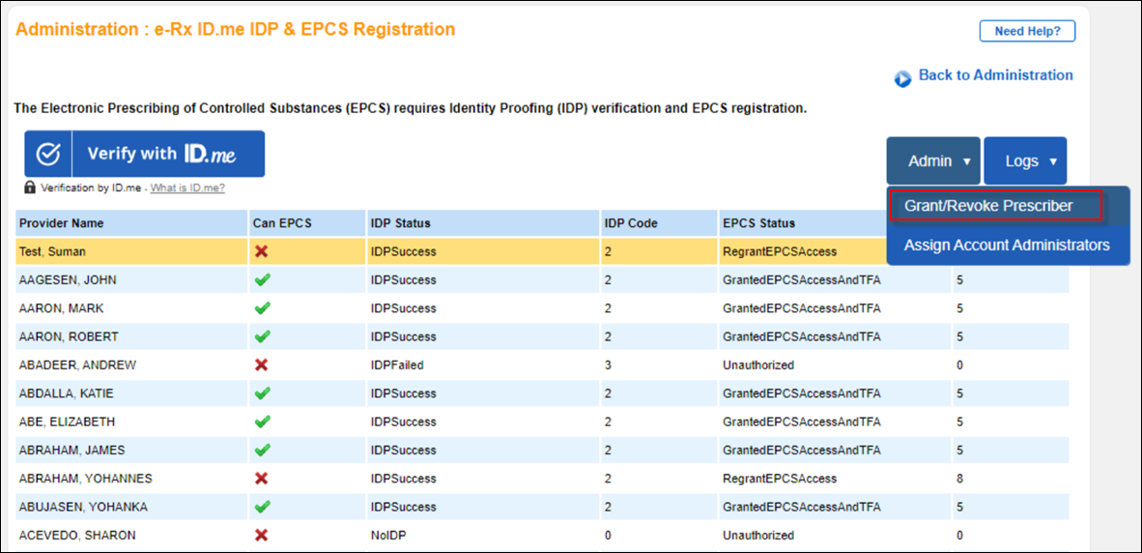Choose Assign Account Administrators from menu
Image resolution: width=1142 pixels, height=553 pixels.
tap(1007, 246)
